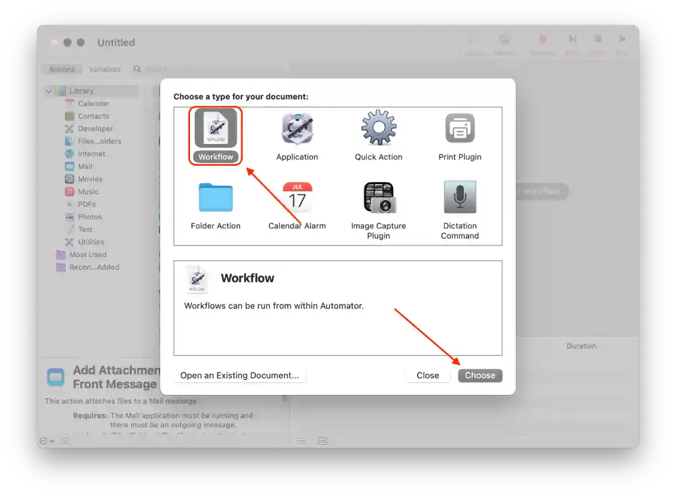
Task: Pick the Quick Action gear icon
Action: pos(379,127)
